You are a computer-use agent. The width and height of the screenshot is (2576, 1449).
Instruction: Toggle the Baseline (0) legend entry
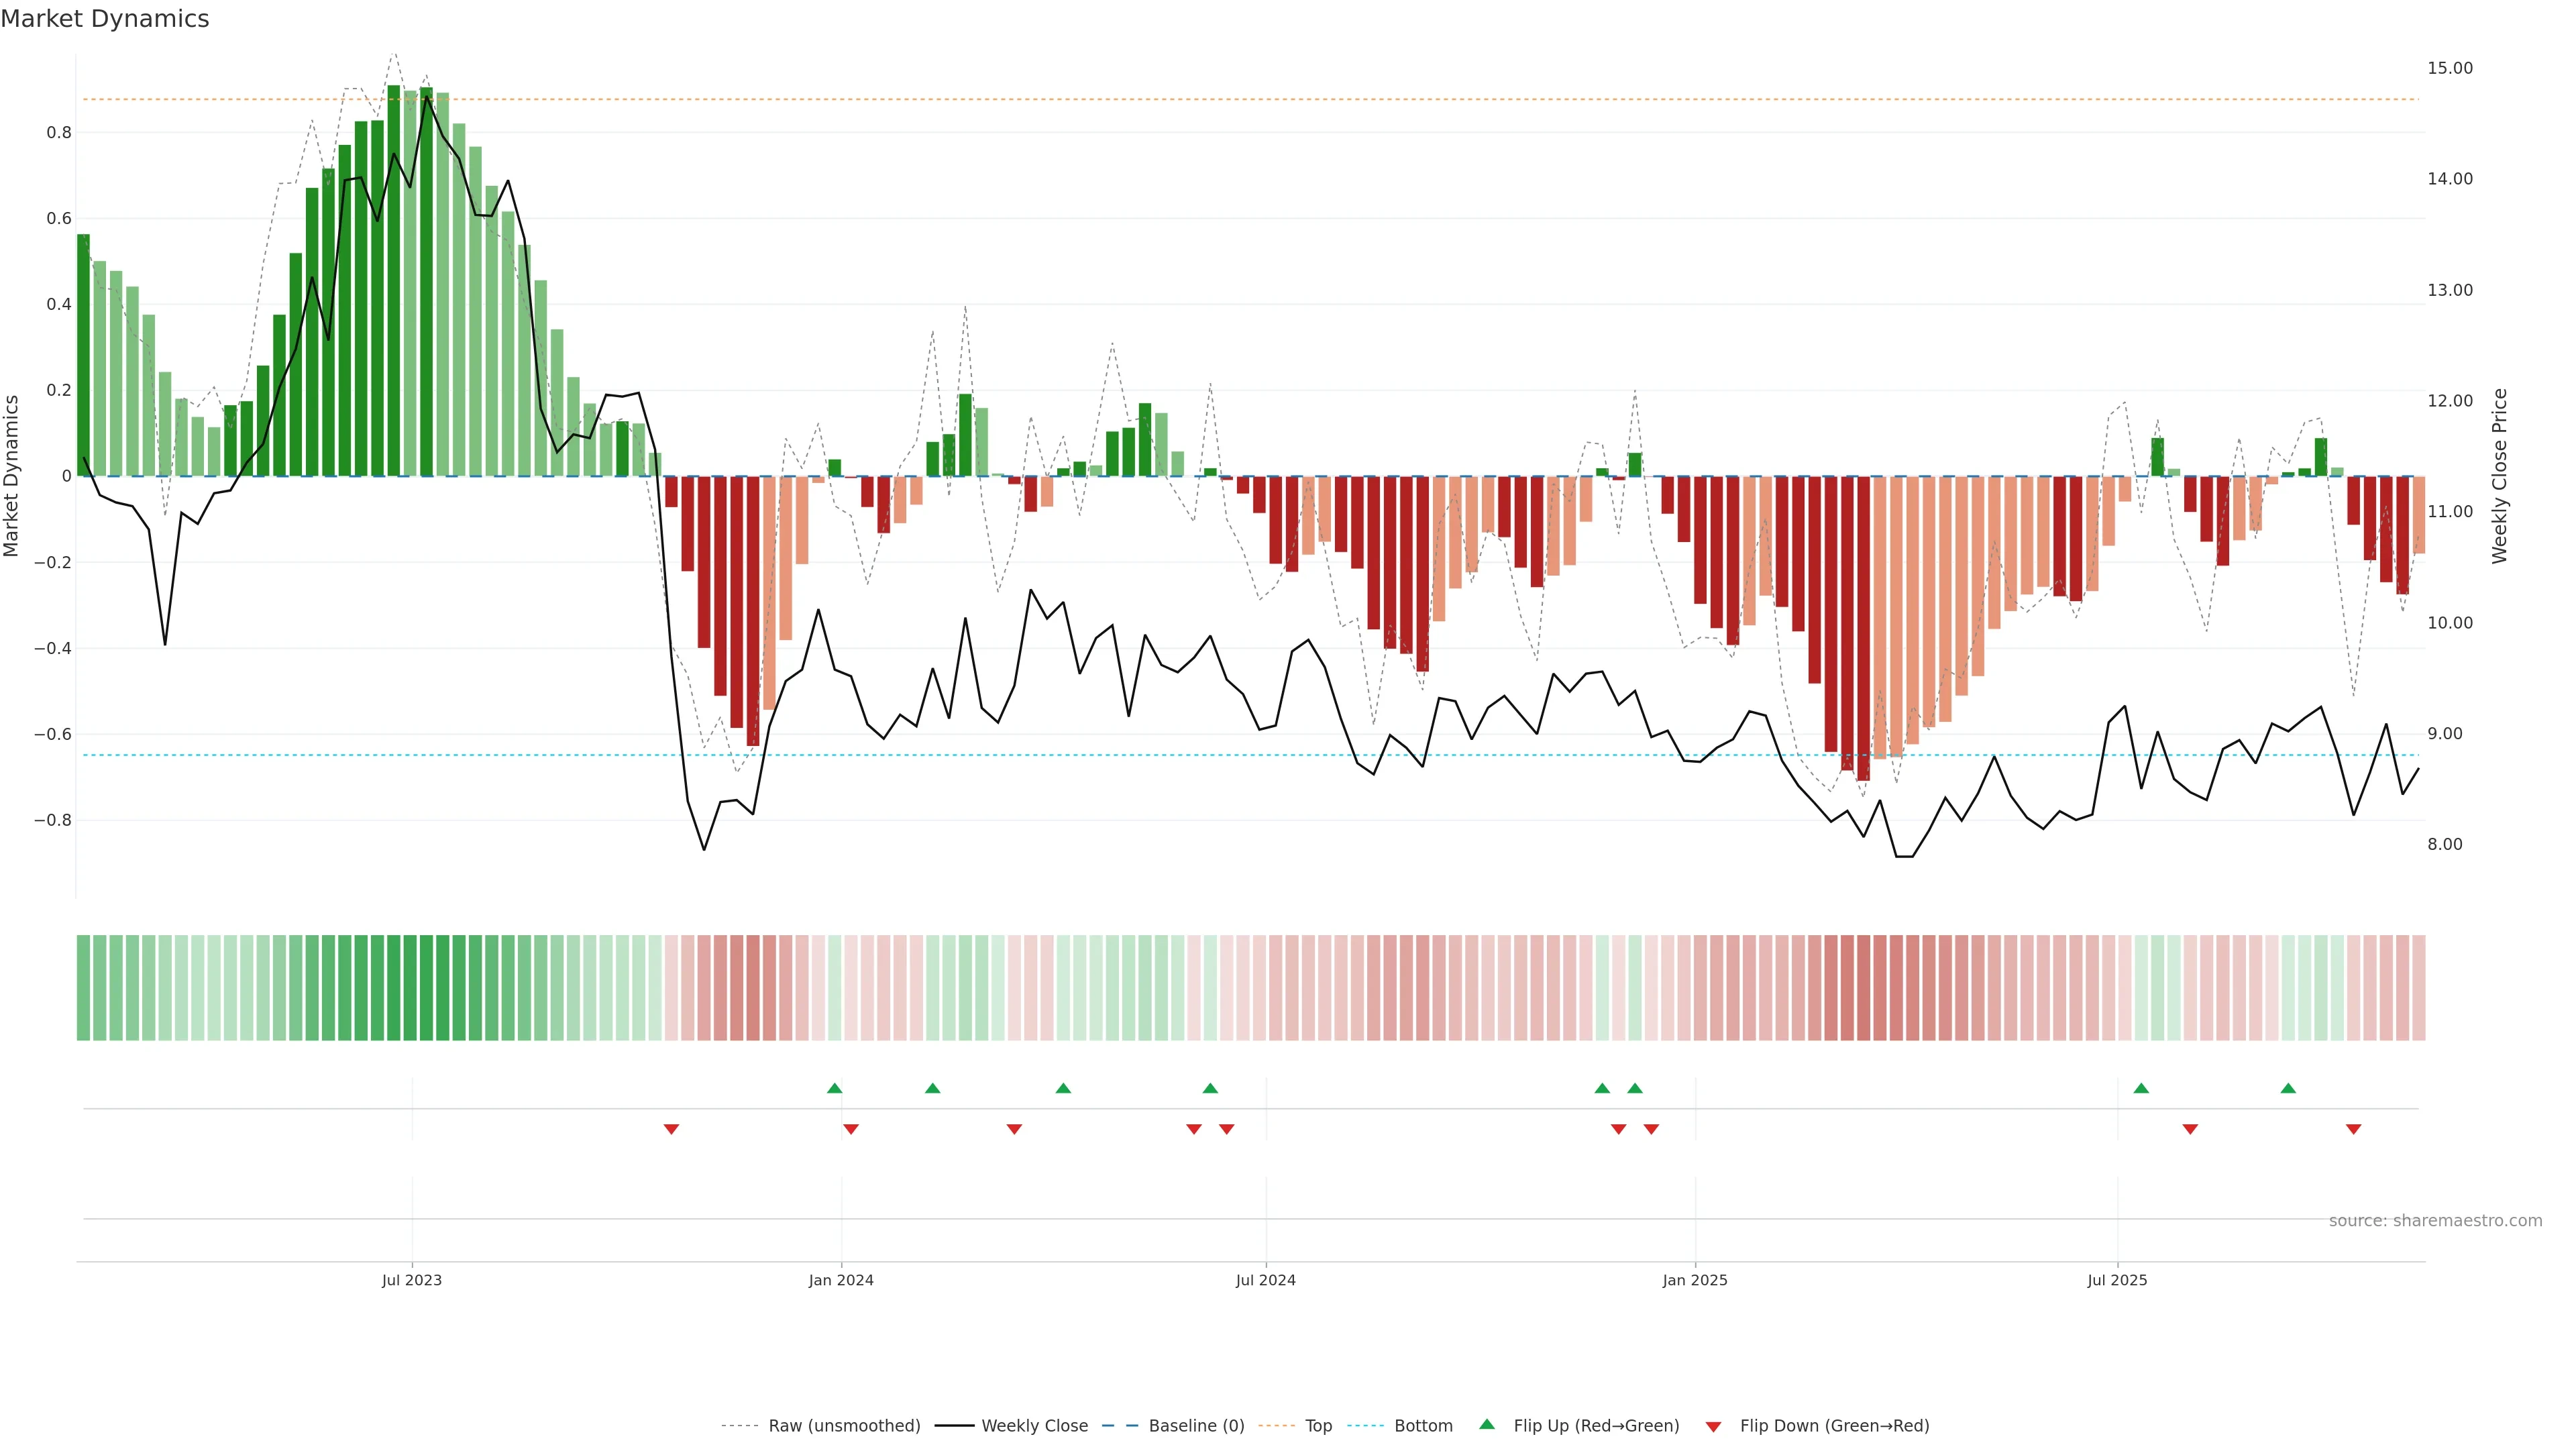pos(1196,1426)
